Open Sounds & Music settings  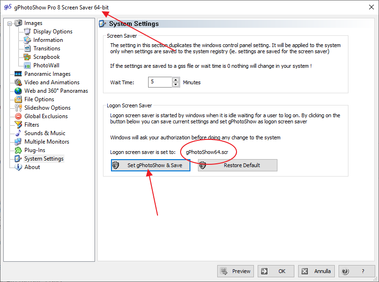point(45,133)
